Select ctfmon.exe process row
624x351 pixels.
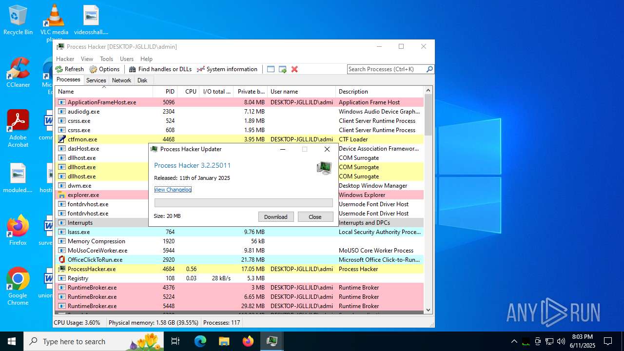click(x=239, y=139)
